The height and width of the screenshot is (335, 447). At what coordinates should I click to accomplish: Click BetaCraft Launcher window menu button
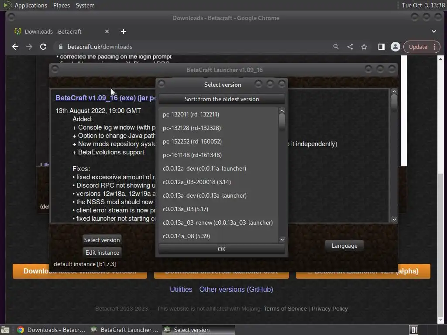coord(55,69)
